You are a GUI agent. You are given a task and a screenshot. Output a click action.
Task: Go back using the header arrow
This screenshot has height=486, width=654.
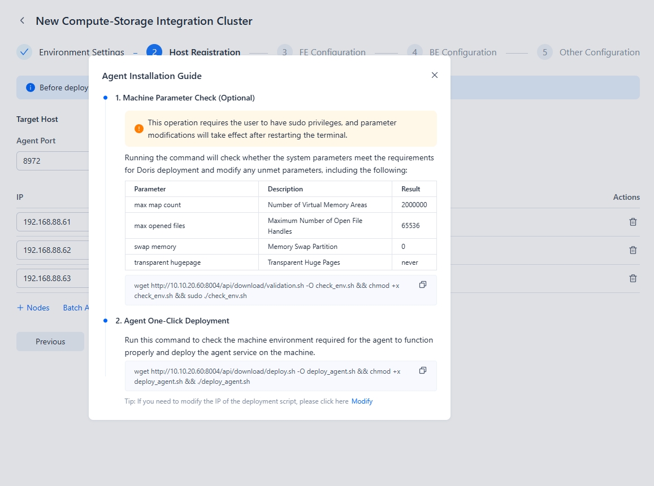coord(22,21)
